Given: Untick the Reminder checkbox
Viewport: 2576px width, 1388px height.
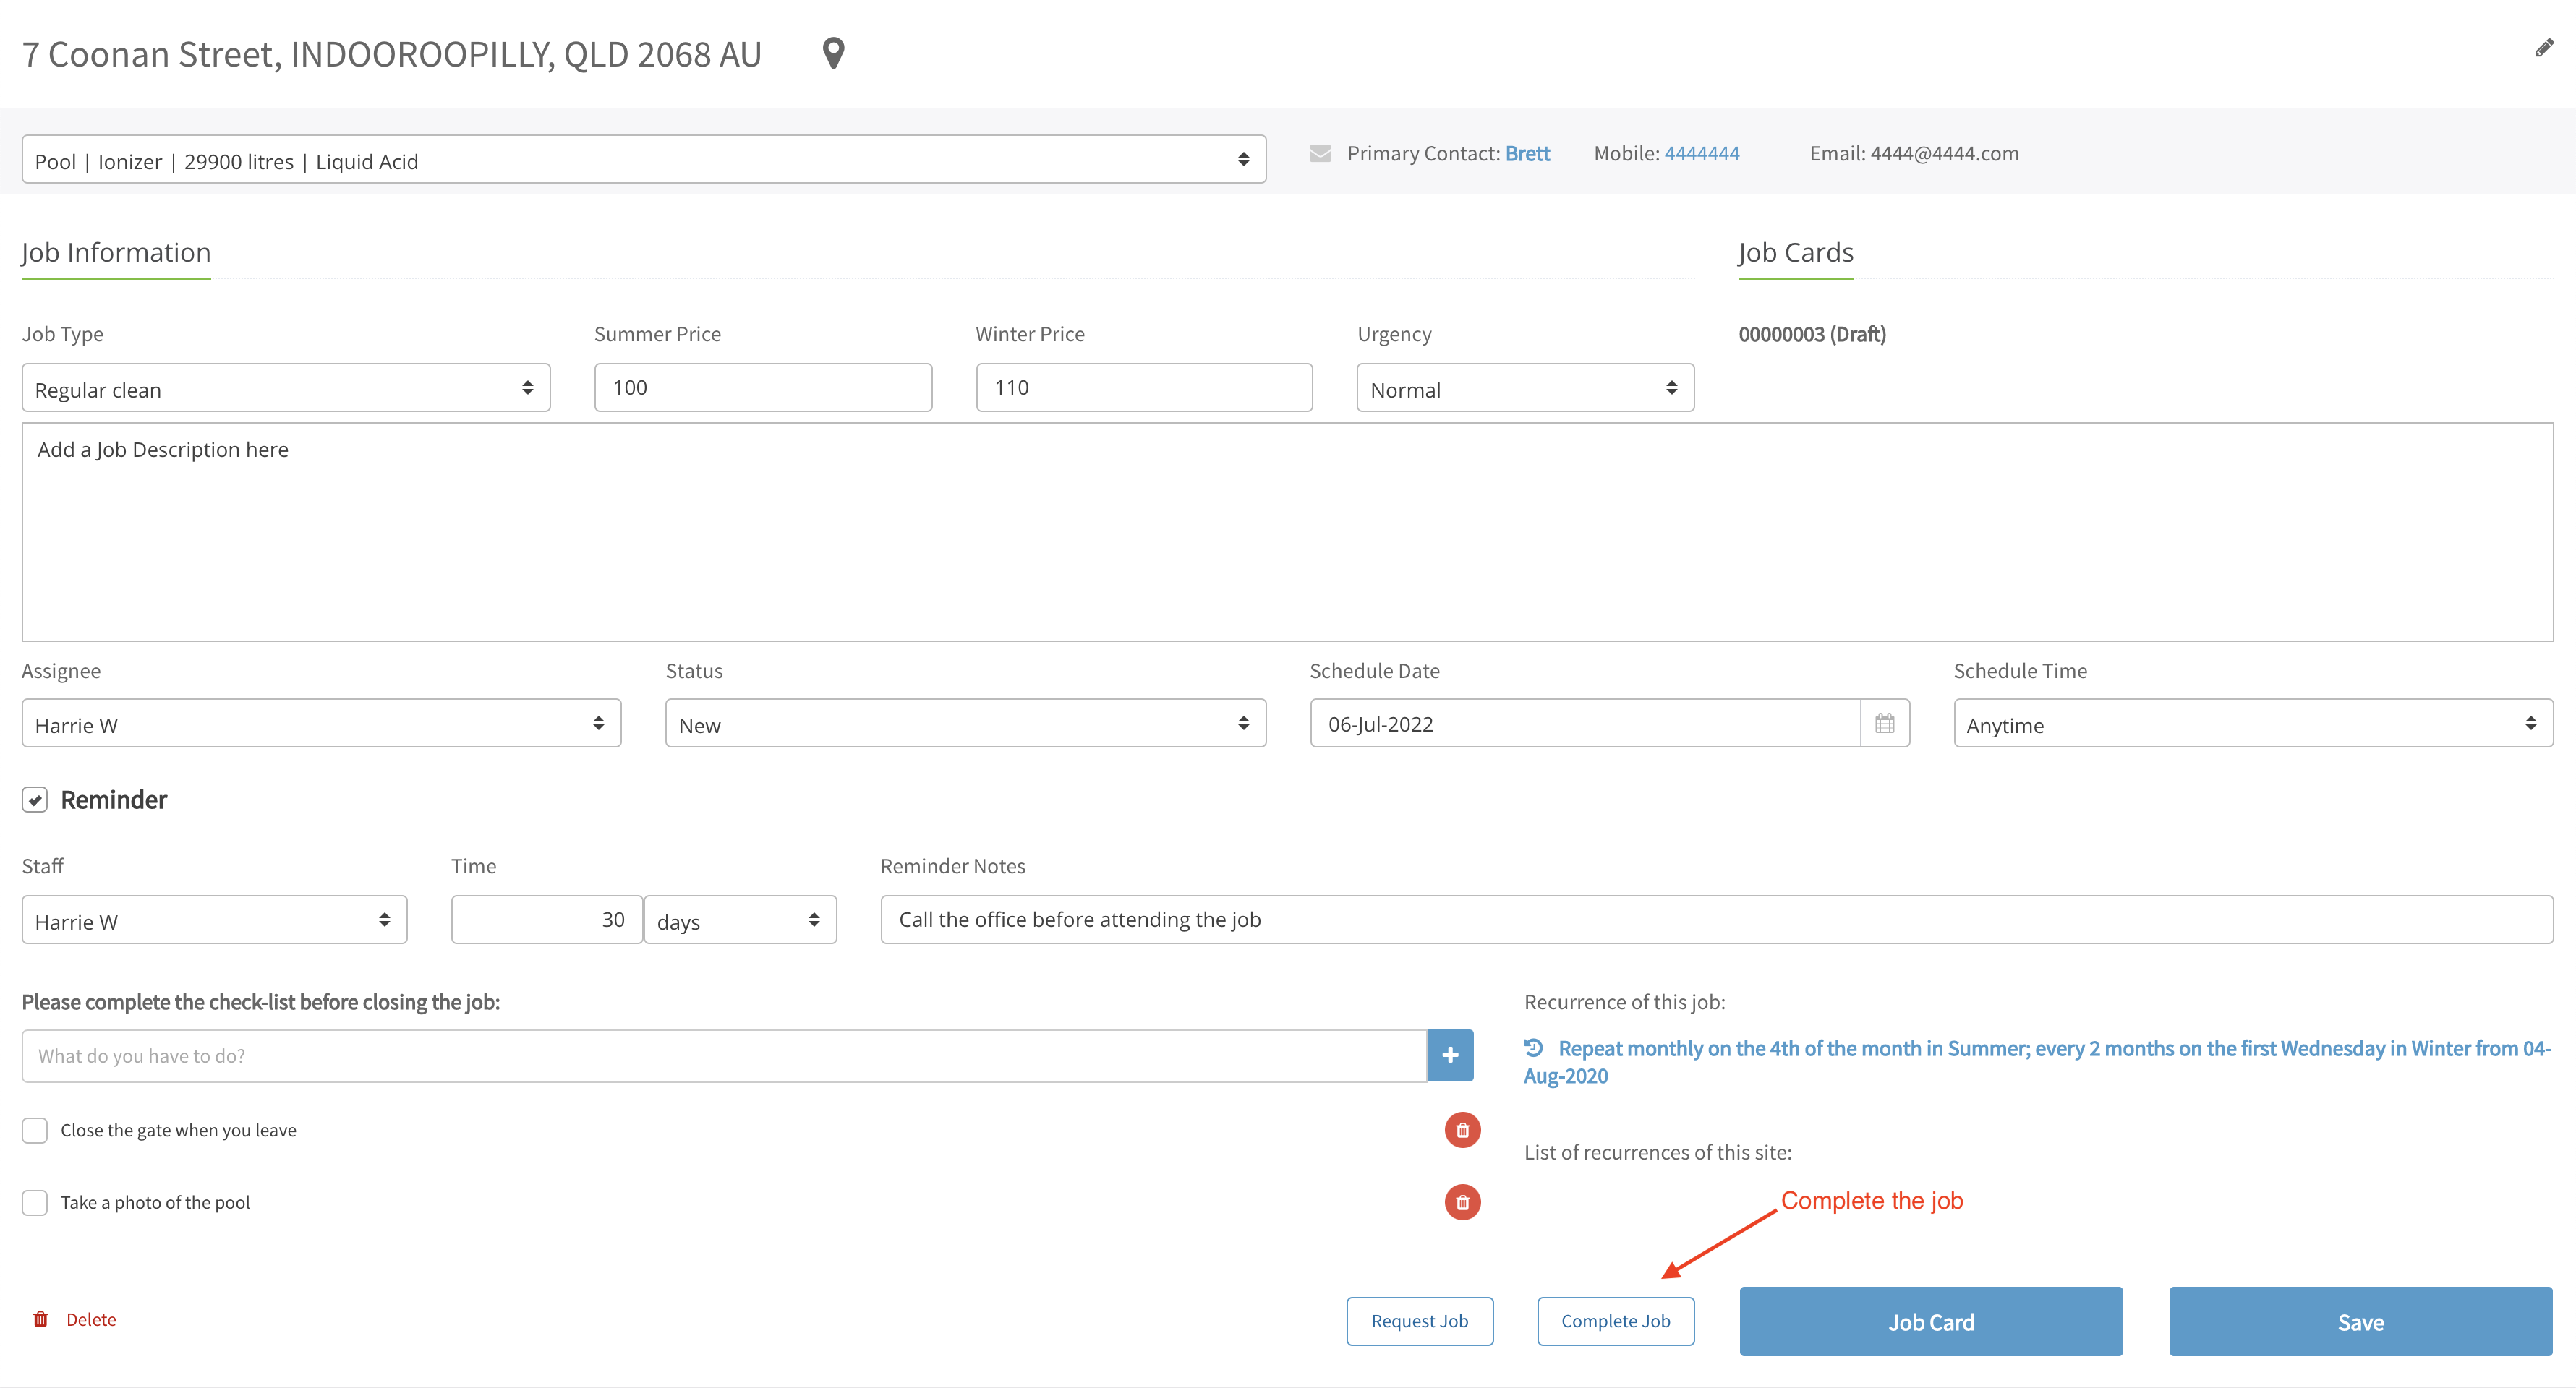Looking at the screenshot, I should [x=35, y=800].
